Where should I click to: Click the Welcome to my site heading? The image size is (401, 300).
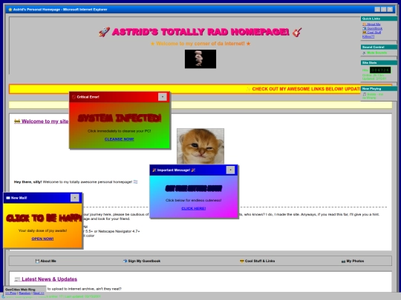[x=42, y=121]
